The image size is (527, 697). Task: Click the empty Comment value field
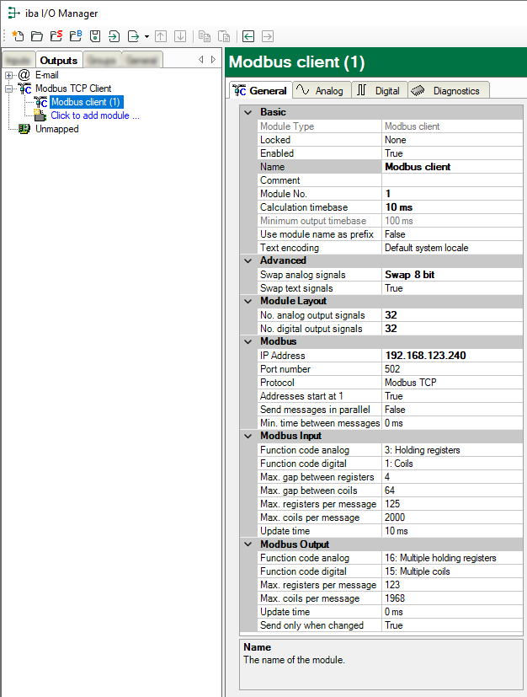(452, 180)
